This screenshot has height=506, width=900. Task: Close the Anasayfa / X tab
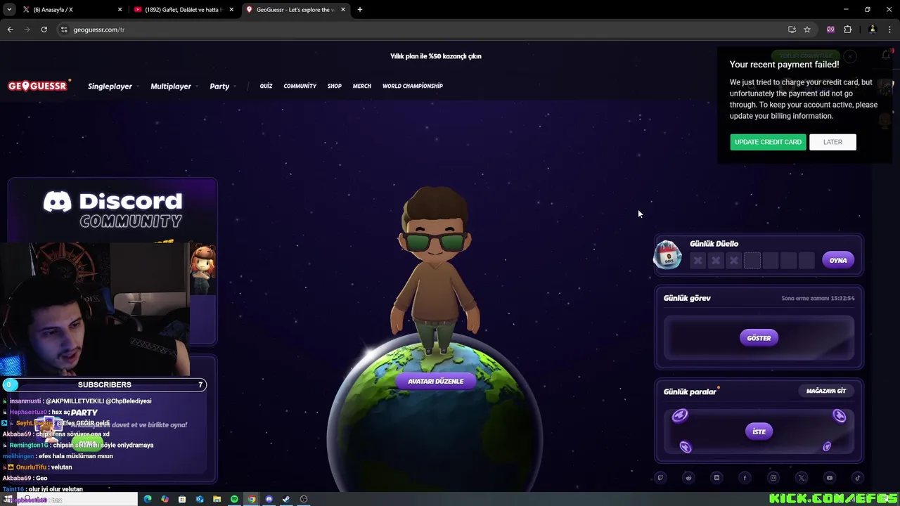pyautogui.click(x=120, y=10)
